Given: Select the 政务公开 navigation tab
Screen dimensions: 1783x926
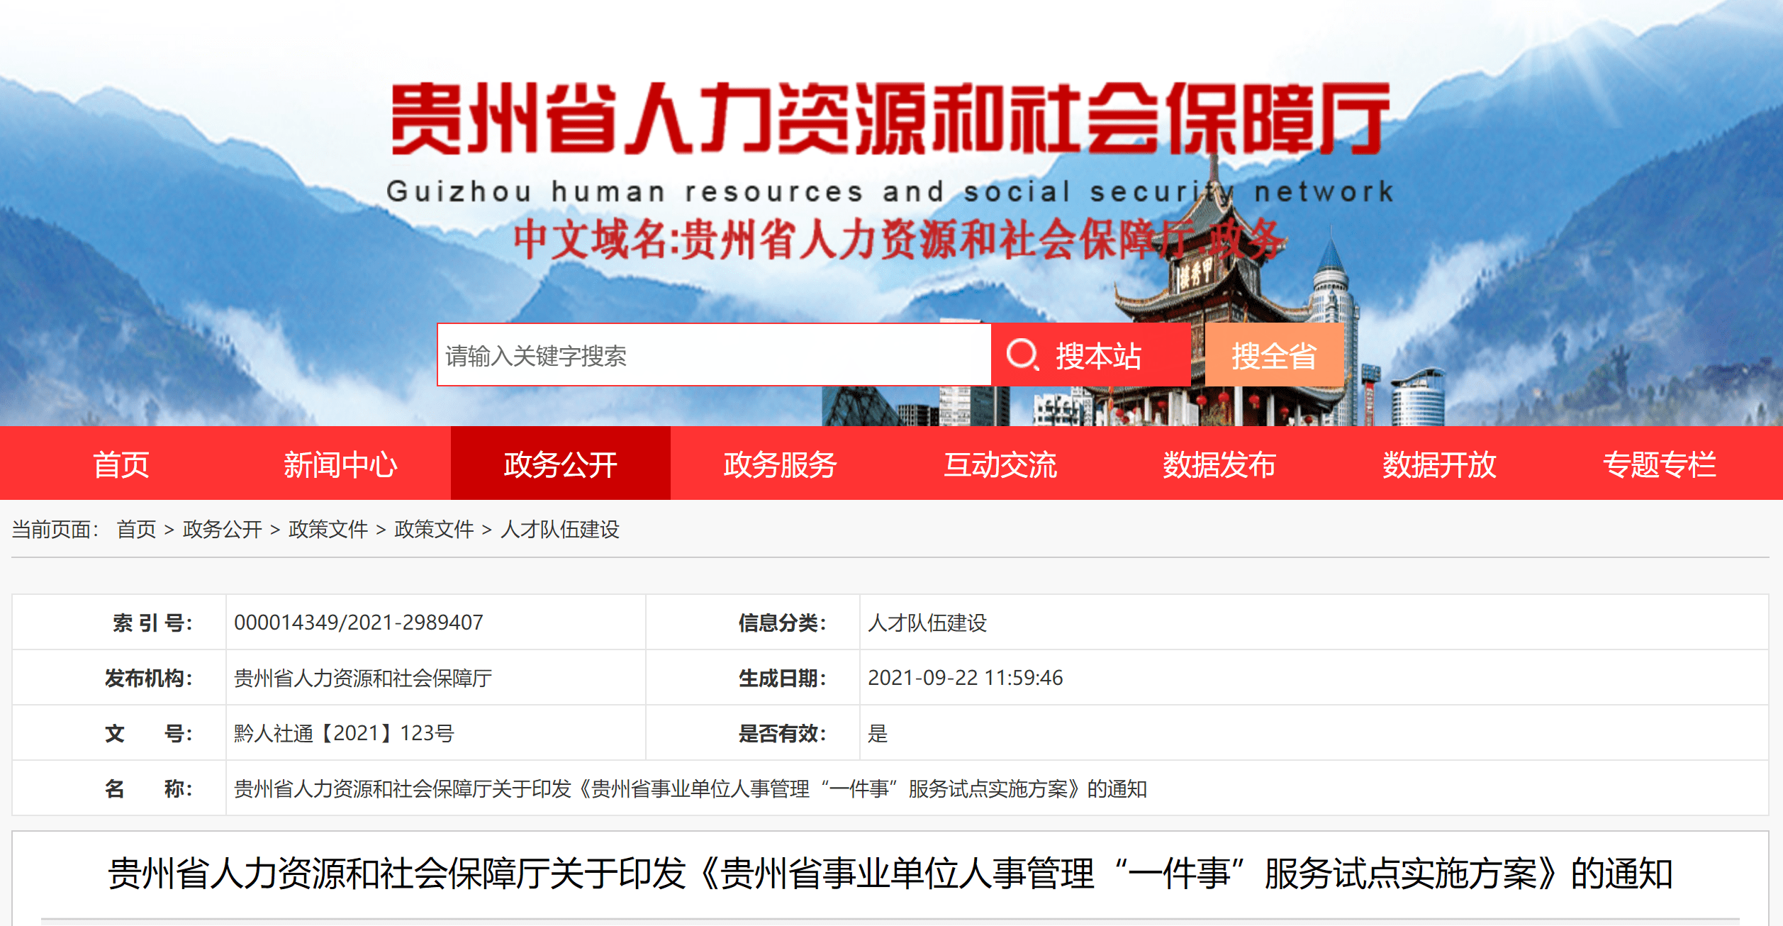Looking at the screenshot, I should 561,464.
